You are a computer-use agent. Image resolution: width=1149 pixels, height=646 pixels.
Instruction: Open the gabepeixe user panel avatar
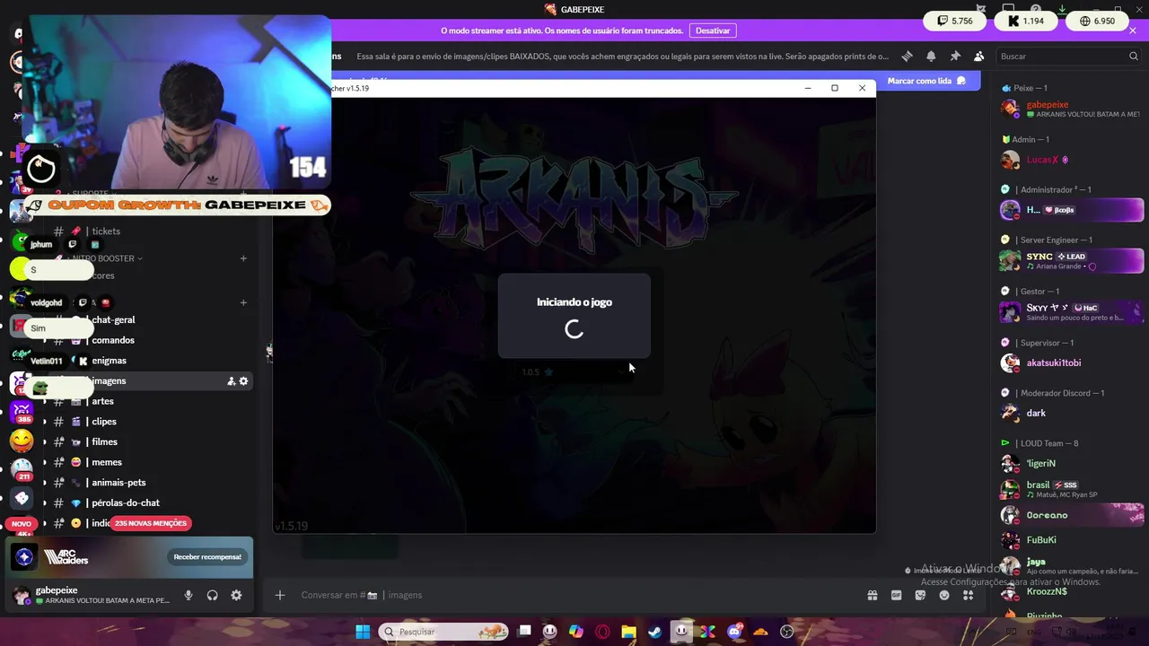[21, 595]
